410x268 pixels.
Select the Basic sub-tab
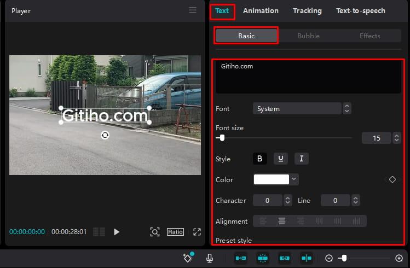pos(246,36)
